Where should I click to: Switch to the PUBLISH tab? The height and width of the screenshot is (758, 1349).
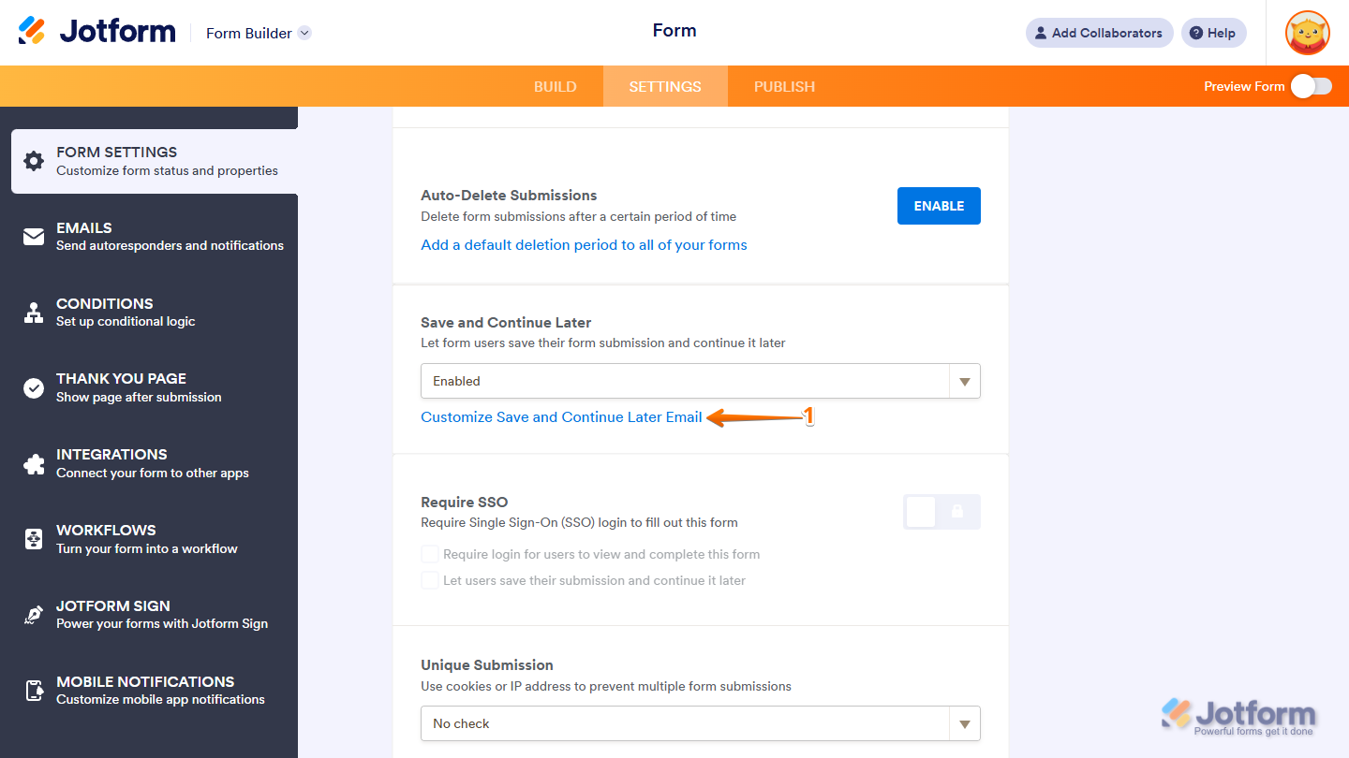click(x=784, y=85)
